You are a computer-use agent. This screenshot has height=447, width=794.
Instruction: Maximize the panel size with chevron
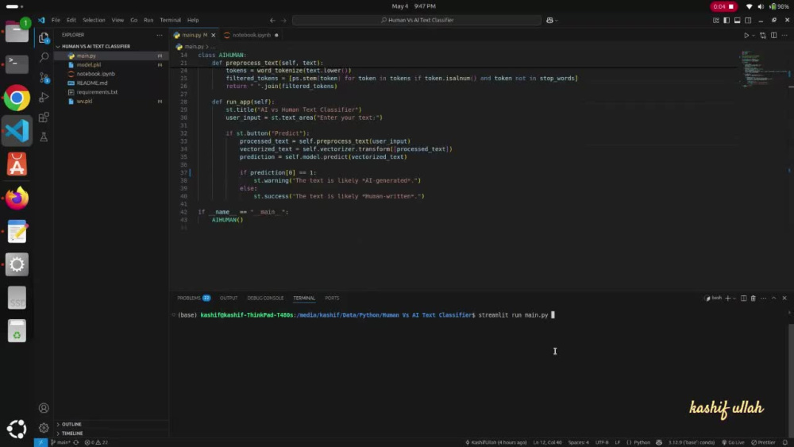point(773,299)
